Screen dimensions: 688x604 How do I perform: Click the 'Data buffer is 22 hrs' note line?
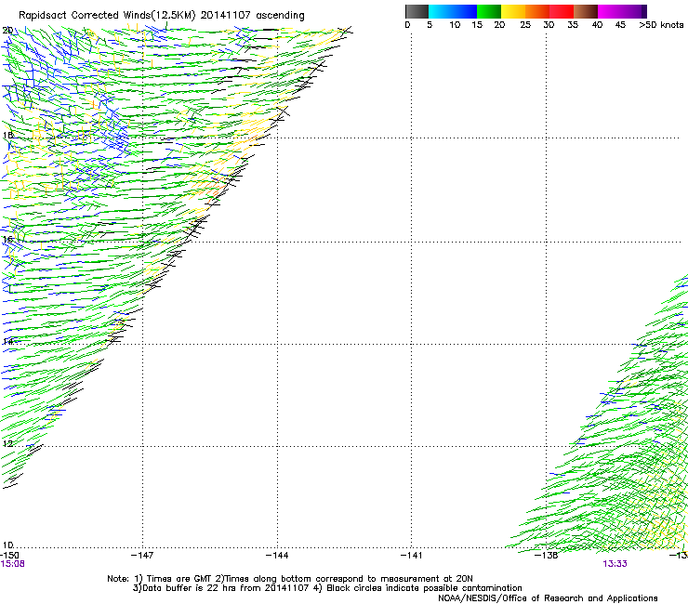click(x=327, y=588)
